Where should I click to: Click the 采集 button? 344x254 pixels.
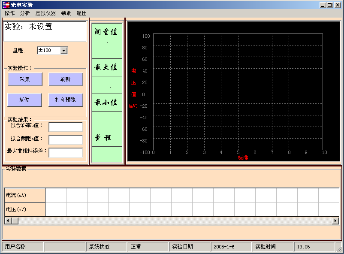click(25, 79)
